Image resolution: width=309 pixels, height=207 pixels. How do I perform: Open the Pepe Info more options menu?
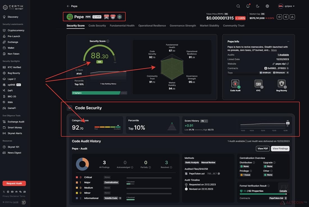(x=288, y=42)
